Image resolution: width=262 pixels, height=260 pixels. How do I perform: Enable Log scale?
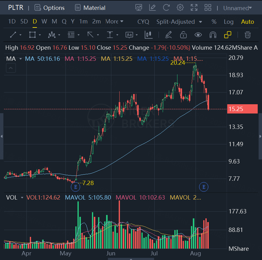(x=228, y=22)
